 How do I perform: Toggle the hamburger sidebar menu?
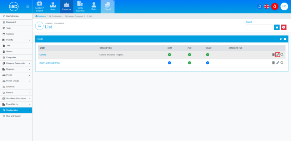[x=27, y=6]
